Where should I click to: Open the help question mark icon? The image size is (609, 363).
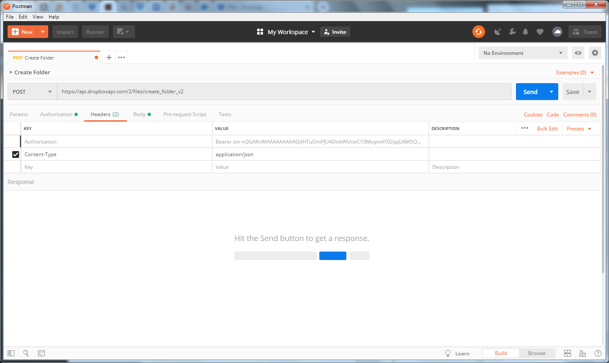coord(598,353)
